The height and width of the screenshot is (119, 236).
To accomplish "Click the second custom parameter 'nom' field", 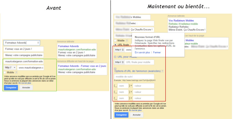I will (x=123, y=92).
